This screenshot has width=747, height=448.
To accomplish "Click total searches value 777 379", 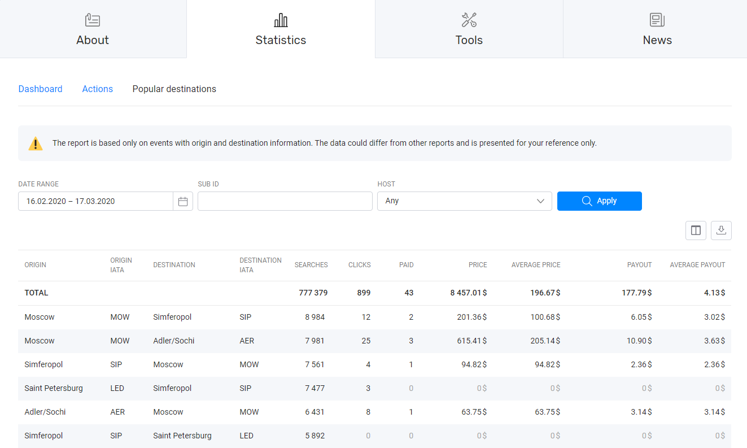I will (x=313, y=293).
